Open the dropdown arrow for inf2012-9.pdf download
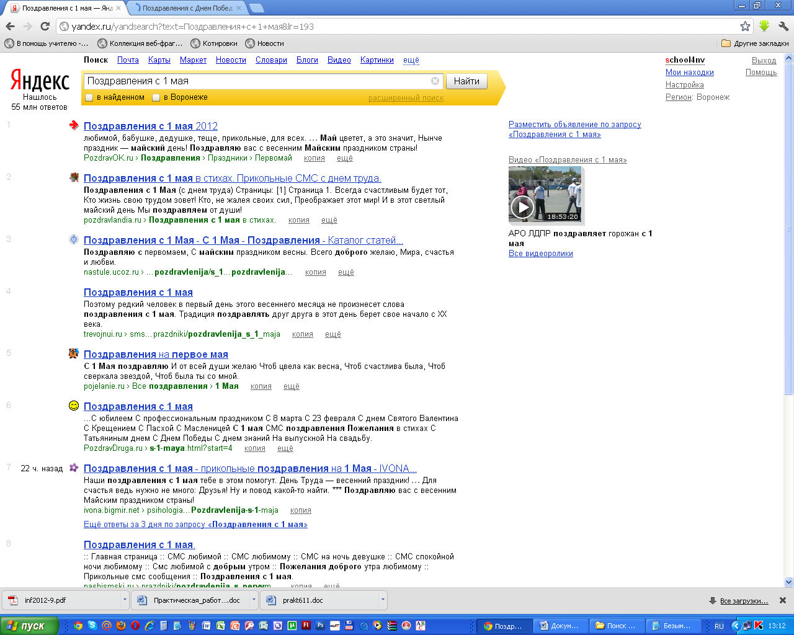Viewport: 794px width, 635px height. 125,600
